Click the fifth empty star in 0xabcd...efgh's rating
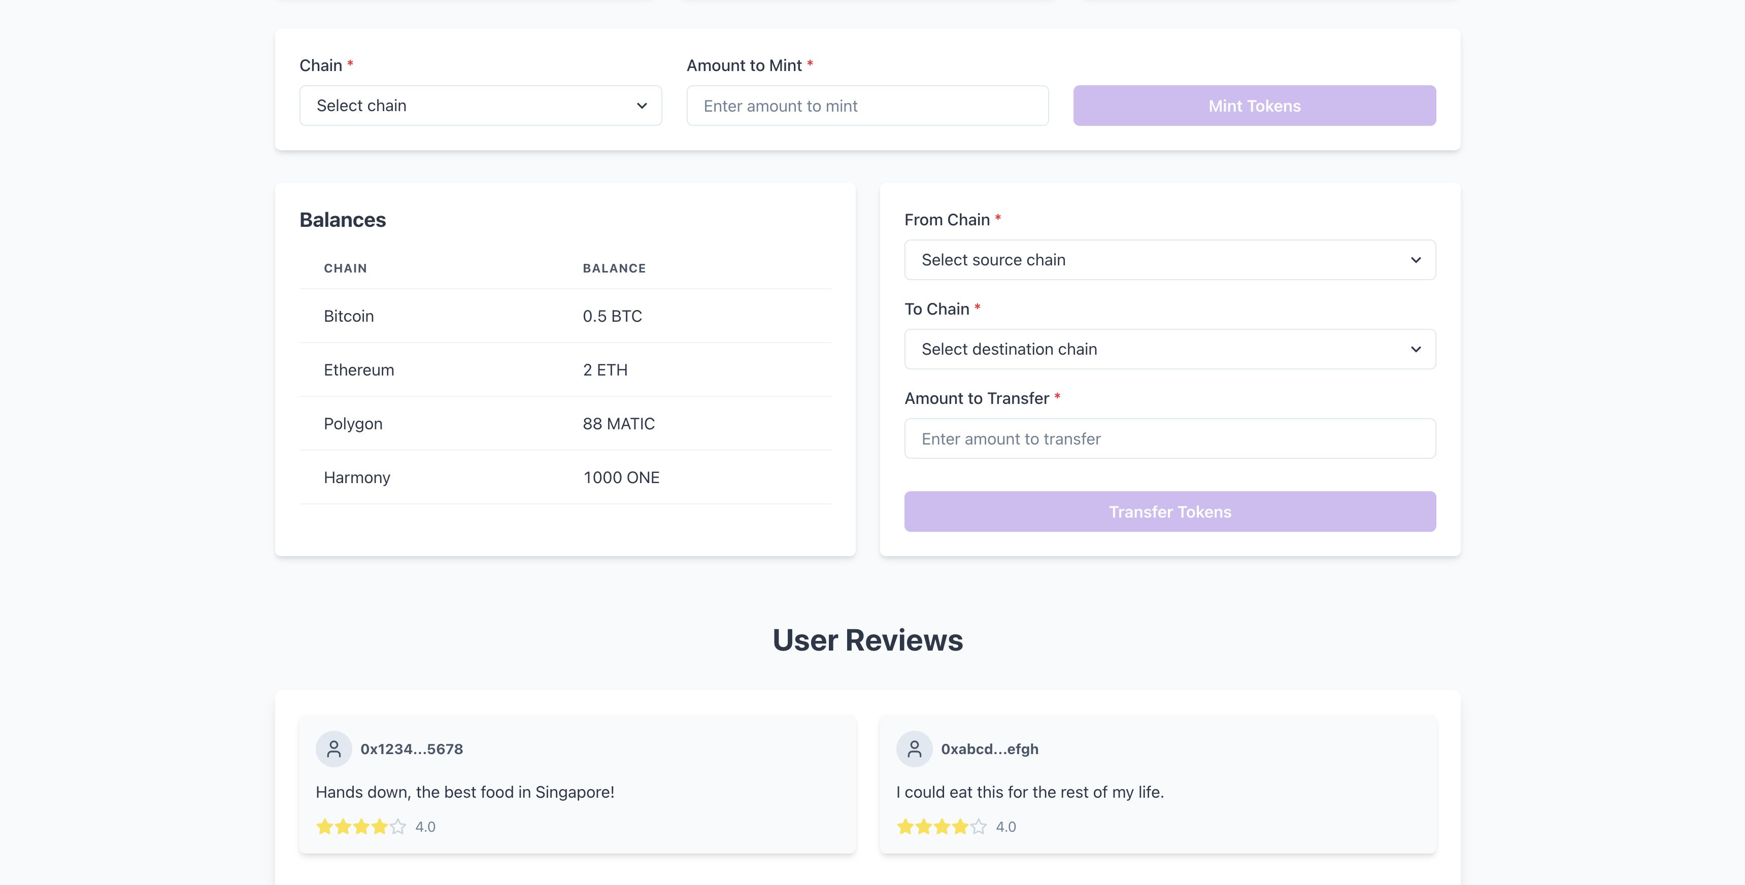Image resolution: width=1745 pixels, height=885 pixels. (x=978, y=827)
